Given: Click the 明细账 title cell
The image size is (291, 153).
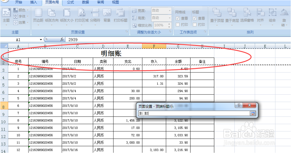Looking at the screenshot, I should pos(111,53).
